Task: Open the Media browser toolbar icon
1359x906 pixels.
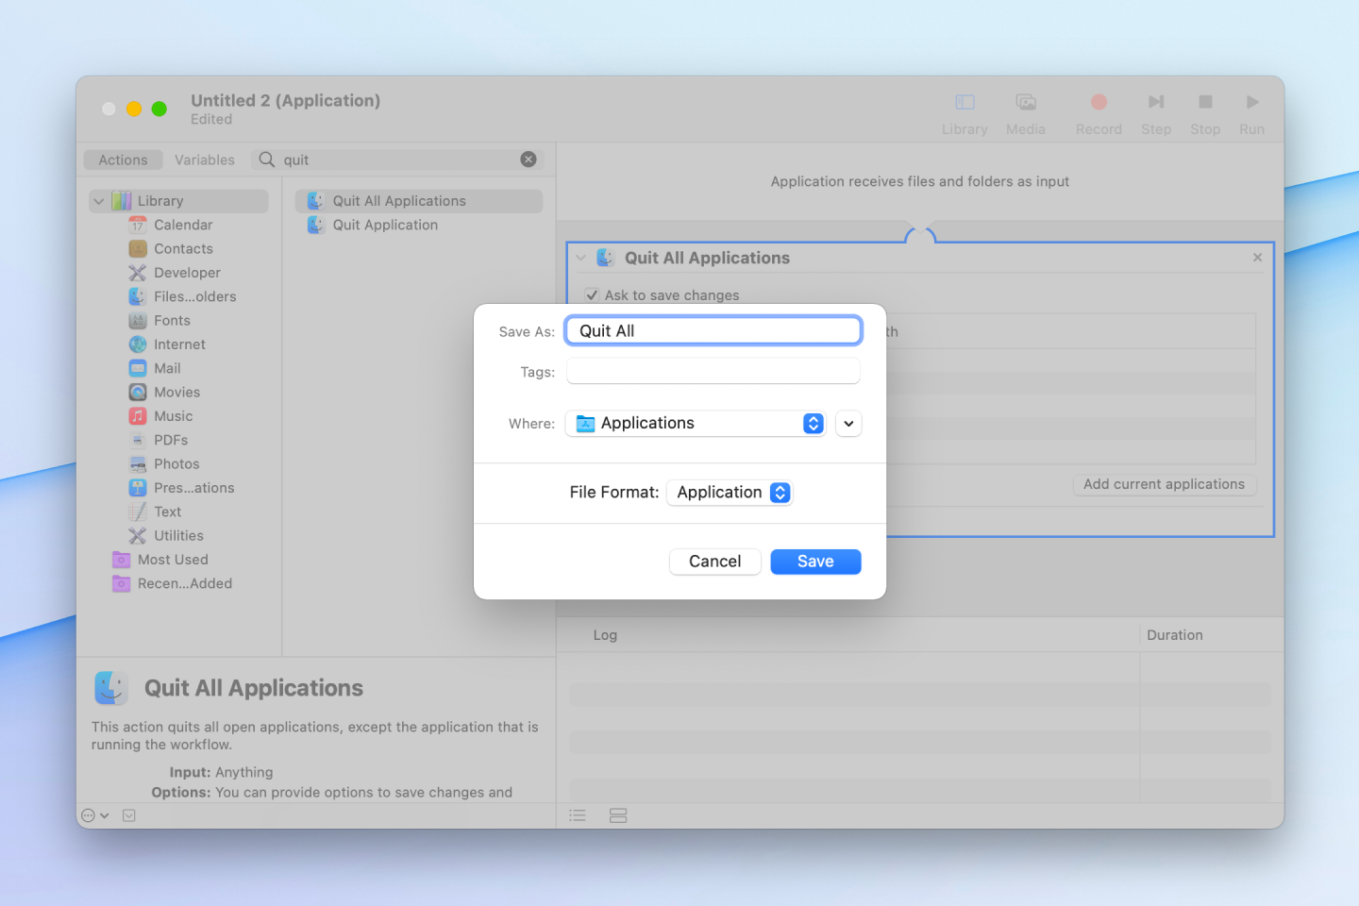Action: tap(1026, 102)
